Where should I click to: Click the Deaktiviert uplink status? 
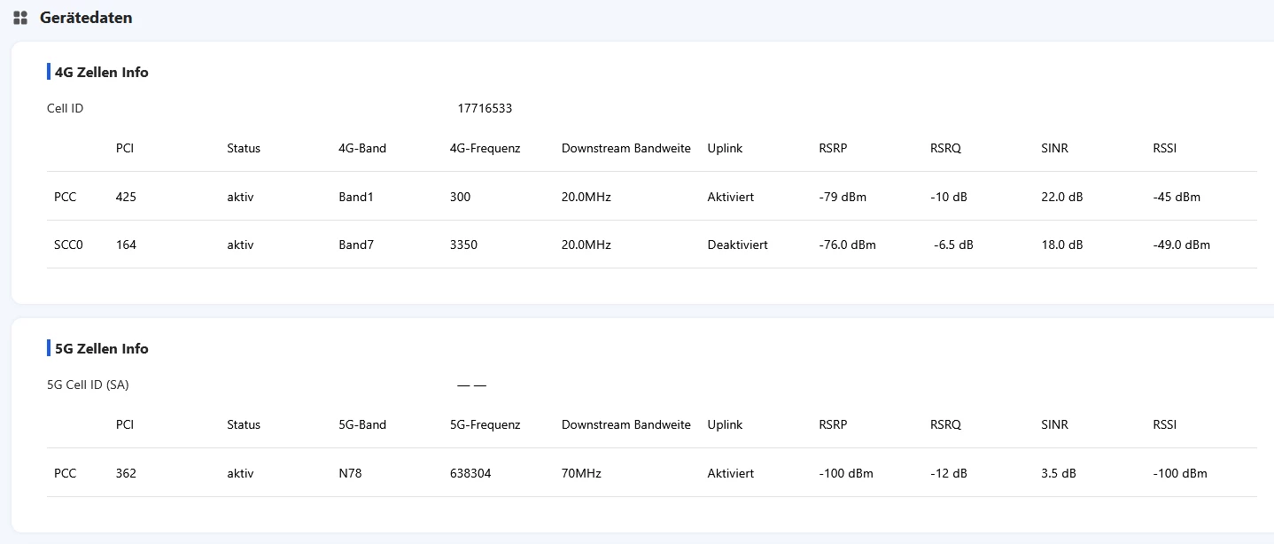tap(737, 245)
